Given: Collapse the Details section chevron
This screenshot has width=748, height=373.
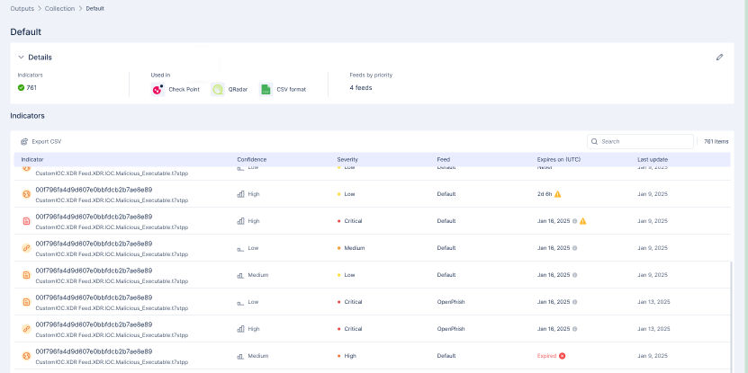Looking at the screenshot, I should pos(21,58).
